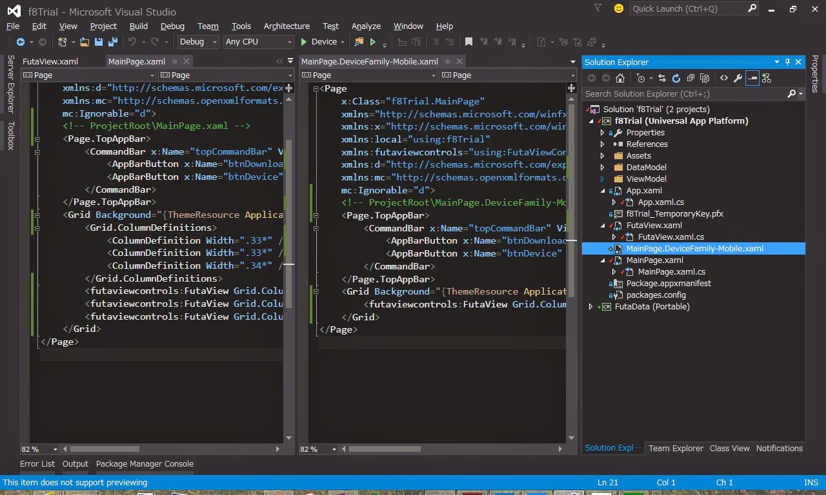Toggle Preview Selected Items in Solution Explorer
The image size is (826, 495).
tap(752, 78)
